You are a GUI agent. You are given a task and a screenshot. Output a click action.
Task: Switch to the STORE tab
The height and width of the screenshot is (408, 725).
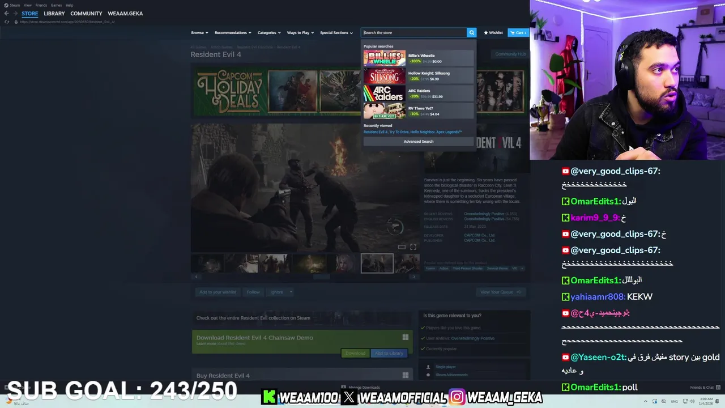point(30,14)
